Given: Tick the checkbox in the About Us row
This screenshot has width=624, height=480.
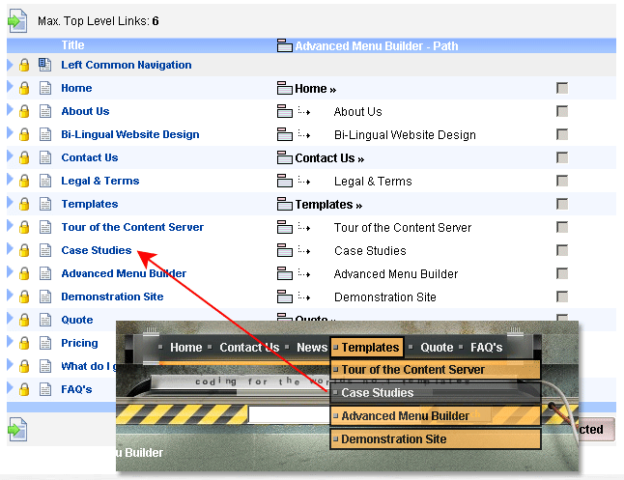Looking at the screenshot, I should (562, 111).
